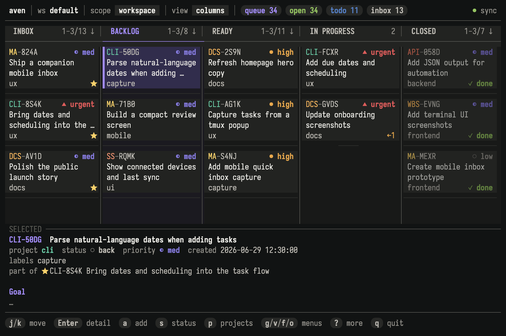
Task: Click the queue 34 filter pill
Action: (261, 10)
